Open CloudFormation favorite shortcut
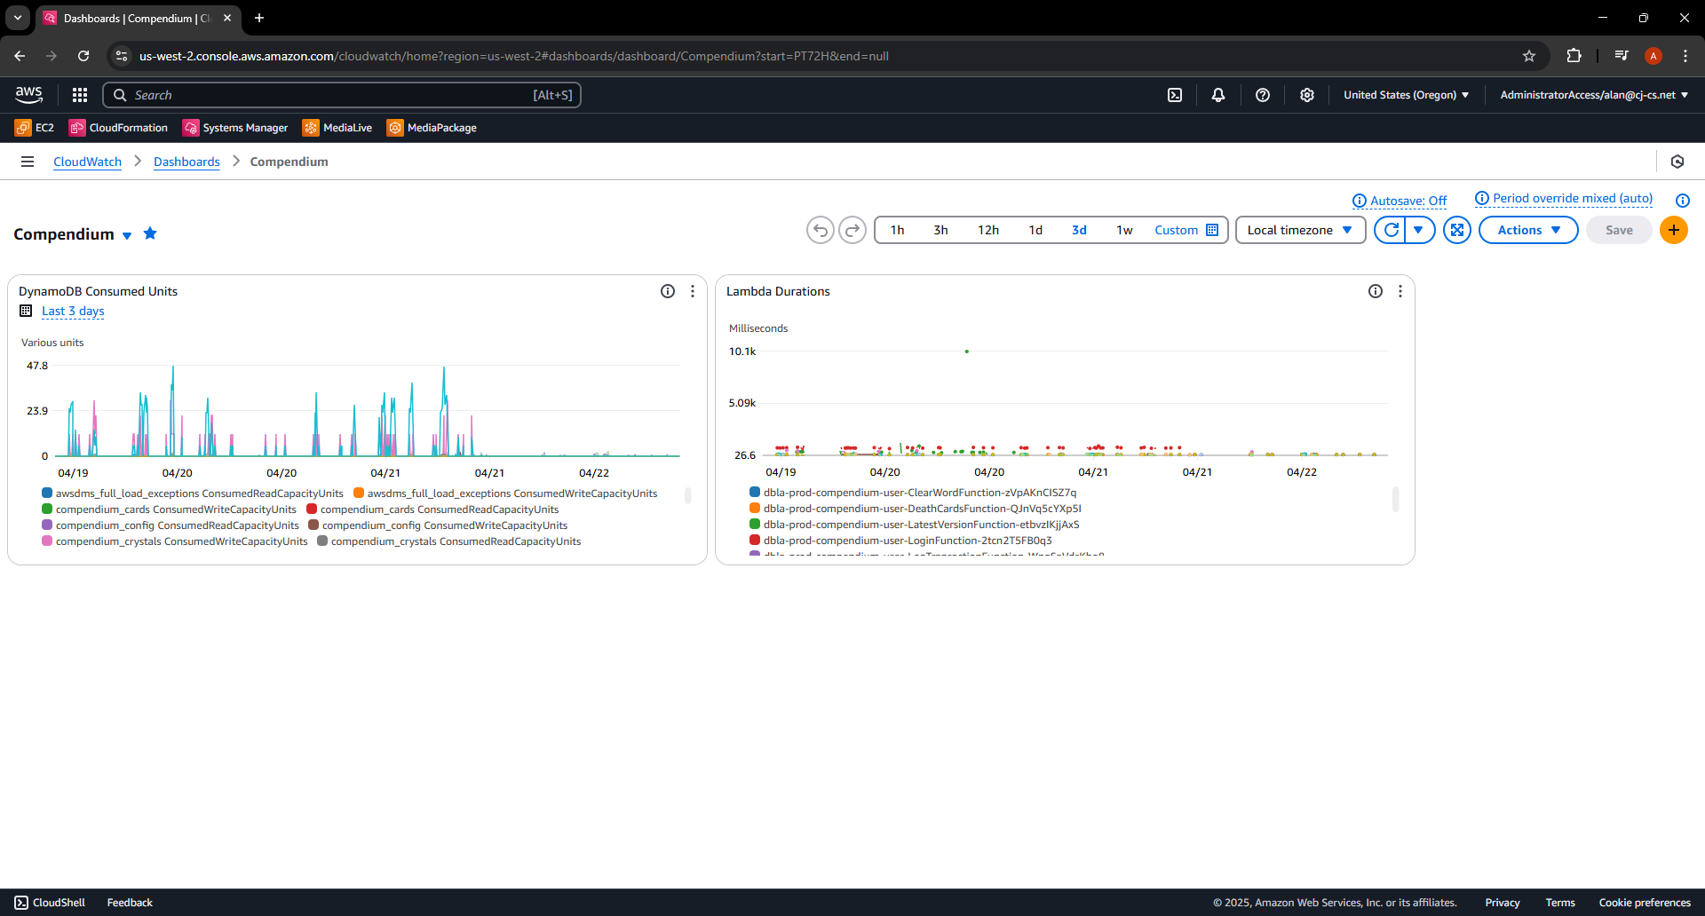Screen dimensions: 1705x916 coord(118,128)
